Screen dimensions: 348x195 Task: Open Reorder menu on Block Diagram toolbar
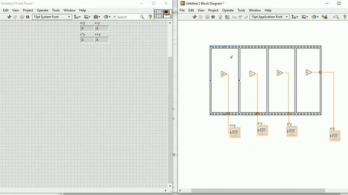coord(314,17)
